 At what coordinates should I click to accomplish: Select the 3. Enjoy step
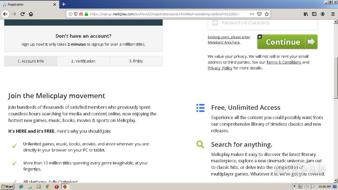coord(136,61)
